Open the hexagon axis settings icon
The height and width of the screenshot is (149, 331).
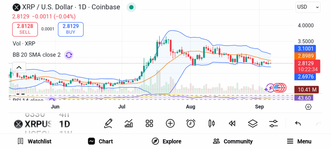coord(308,107)
